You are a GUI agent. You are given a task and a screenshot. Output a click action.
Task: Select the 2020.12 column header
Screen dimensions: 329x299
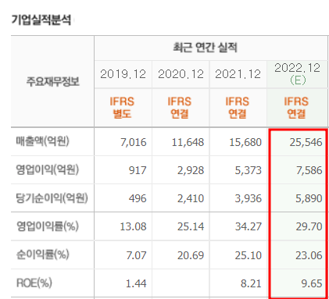[181, 74]
